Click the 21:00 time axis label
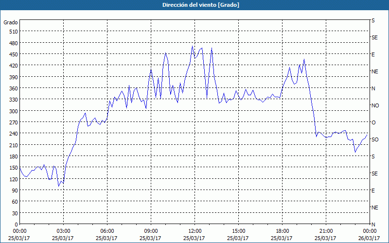The height and width of the screenshot is (243, 389). click(x=325, y=231)
